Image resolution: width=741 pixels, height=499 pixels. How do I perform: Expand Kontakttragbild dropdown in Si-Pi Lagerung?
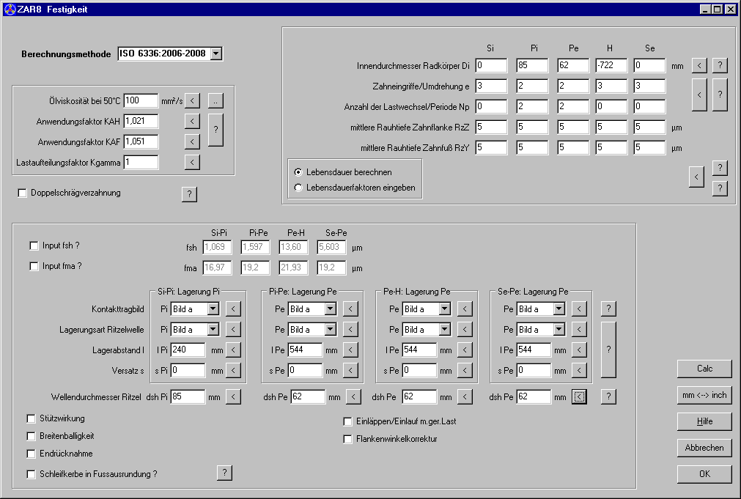(x=213, y=309)
